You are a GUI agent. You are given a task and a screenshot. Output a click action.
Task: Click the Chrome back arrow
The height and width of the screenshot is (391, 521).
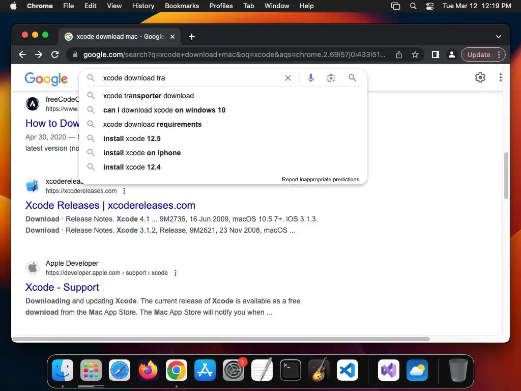pos(22,54)
